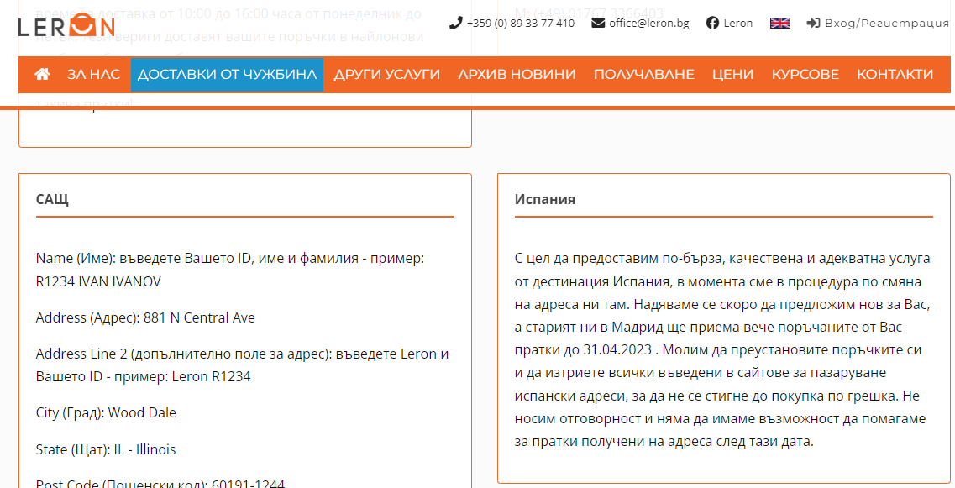Viewport: 955px width, 488px height.
Task: Open the office@leron.bg email link
Action: coord(648,23)
